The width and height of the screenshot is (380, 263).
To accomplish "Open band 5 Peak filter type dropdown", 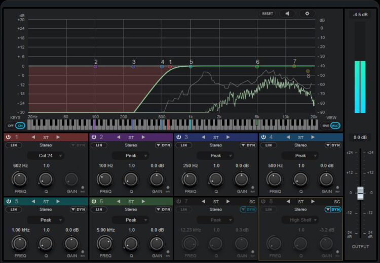I will (46, 220).
